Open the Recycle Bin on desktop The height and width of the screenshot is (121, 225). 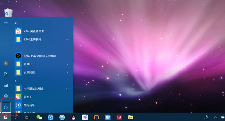tap(8, 12)
